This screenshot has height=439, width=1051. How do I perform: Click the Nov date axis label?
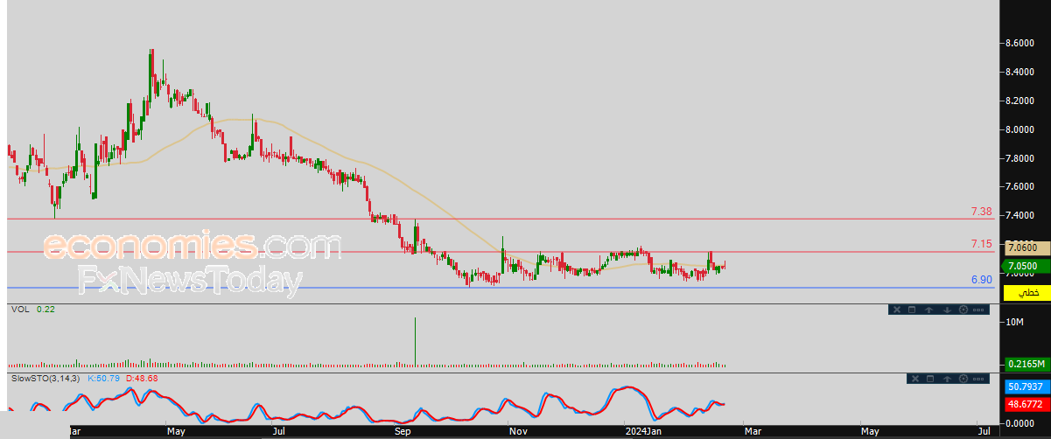(x=517, y=431)
